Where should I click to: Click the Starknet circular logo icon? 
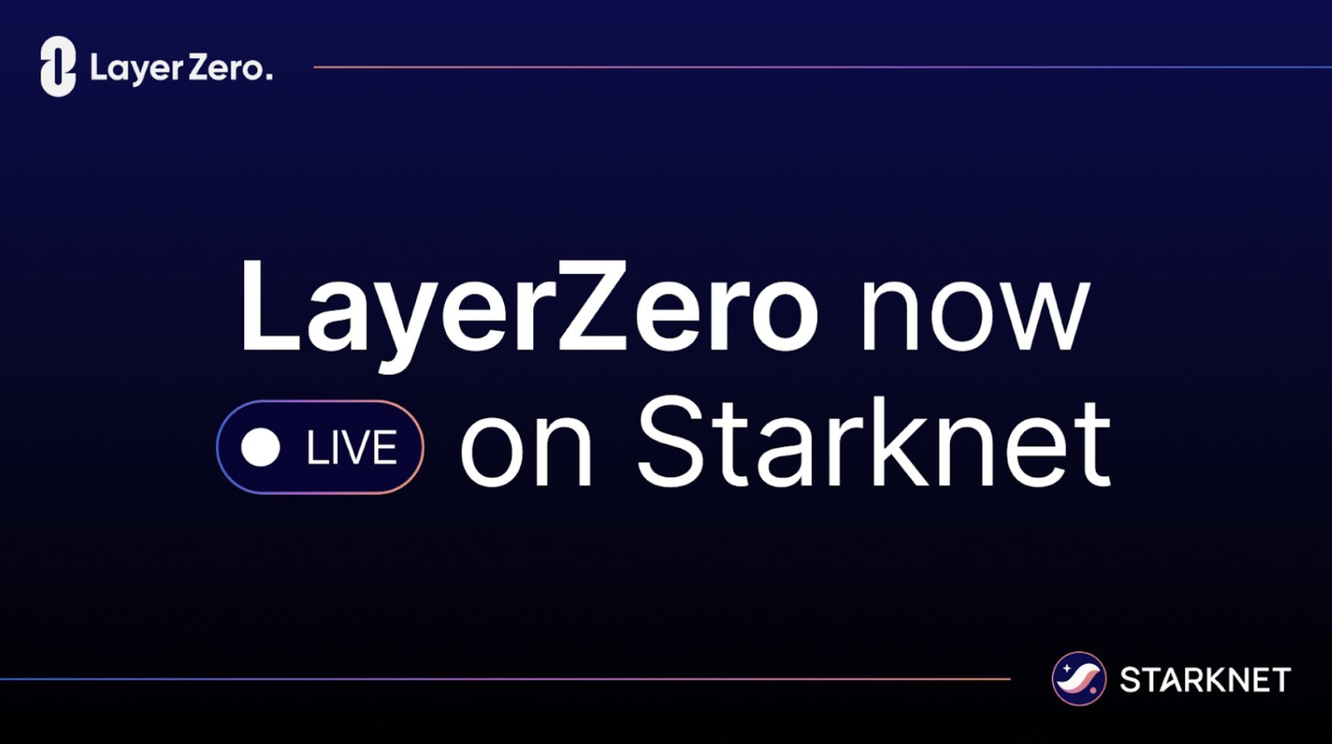(1079, 679)
